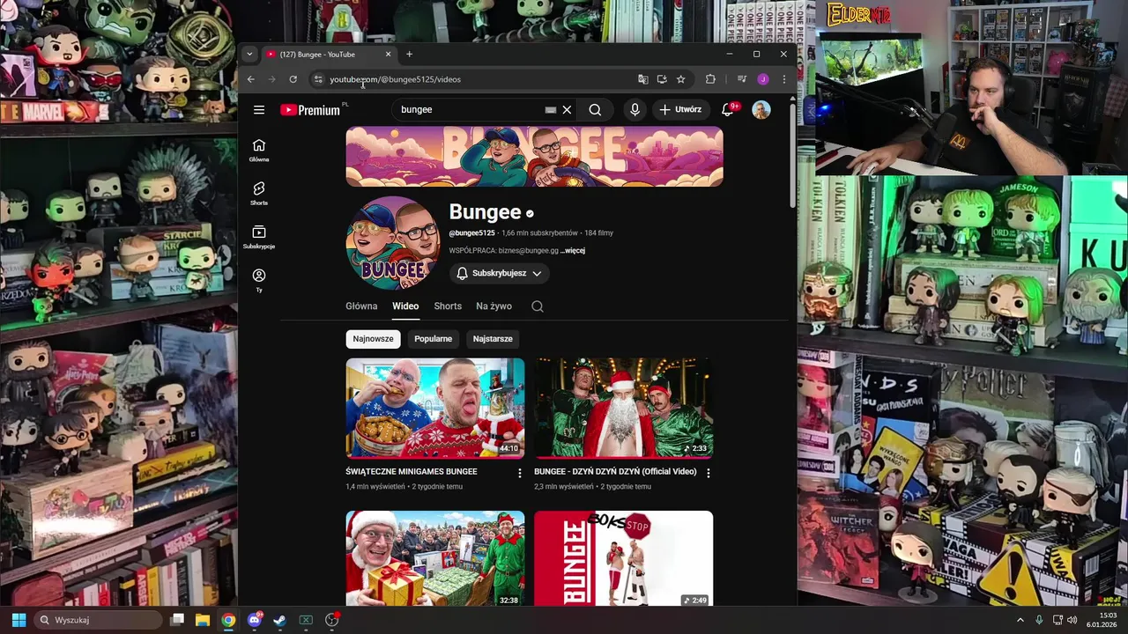Clear the search field with the X
1128x634 pixels.
tap(567, 110)
